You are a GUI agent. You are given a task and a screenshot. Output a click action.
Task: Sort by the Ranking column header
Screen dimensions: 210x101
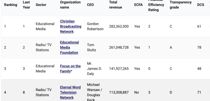click(10, 5)
